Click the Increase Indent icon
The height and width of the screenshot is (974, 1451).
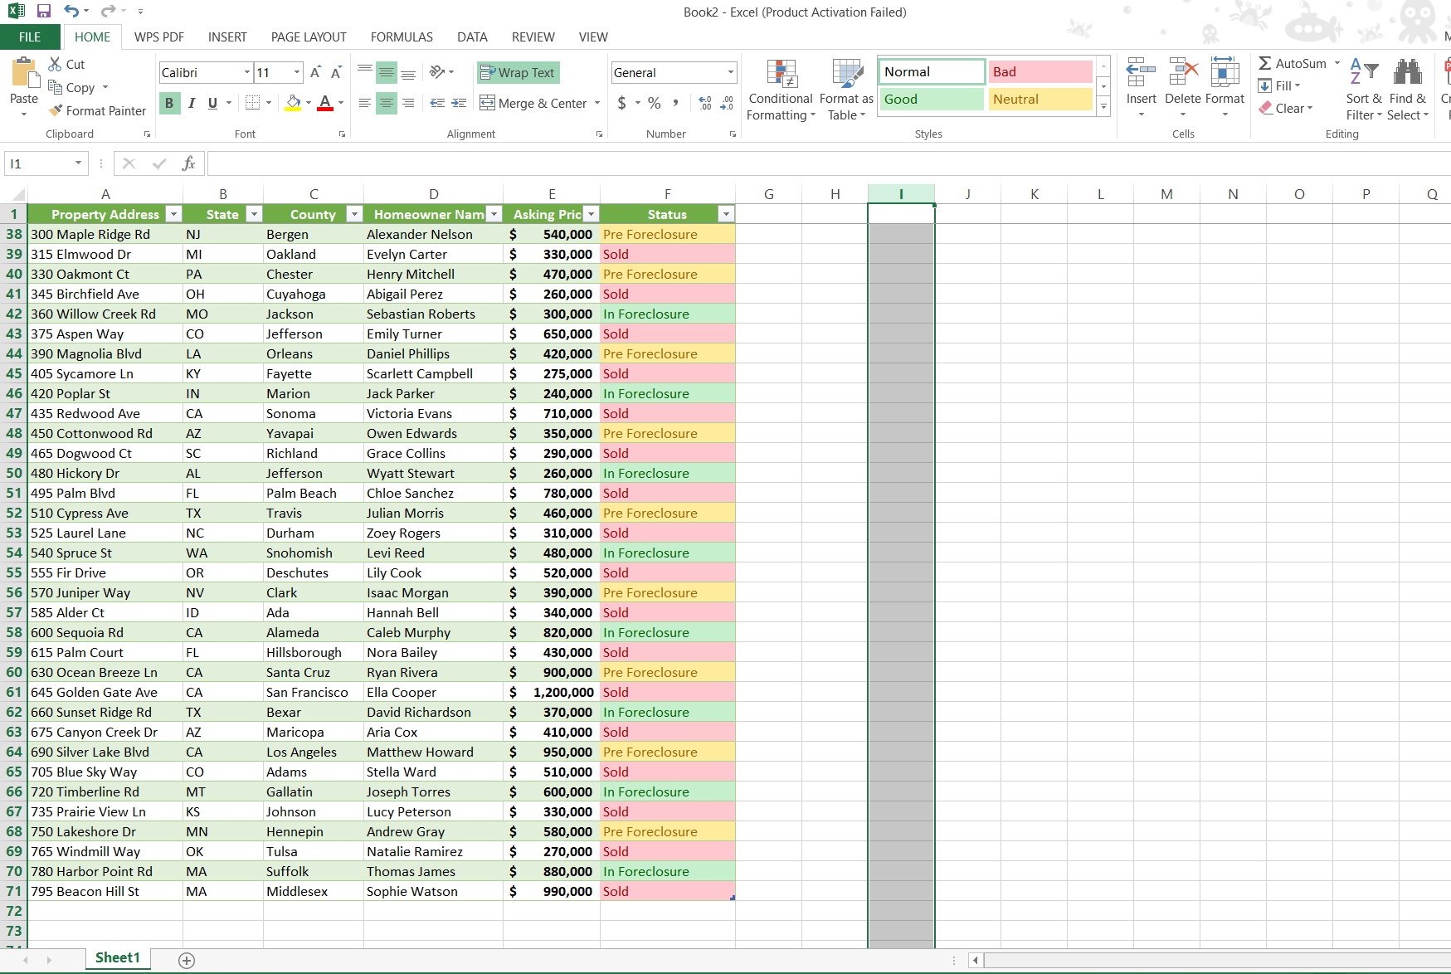point(459,103)
